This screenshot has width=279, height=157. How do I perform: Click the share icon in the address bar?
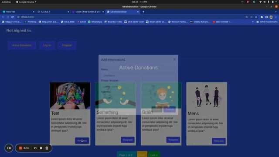coord(252,17)
